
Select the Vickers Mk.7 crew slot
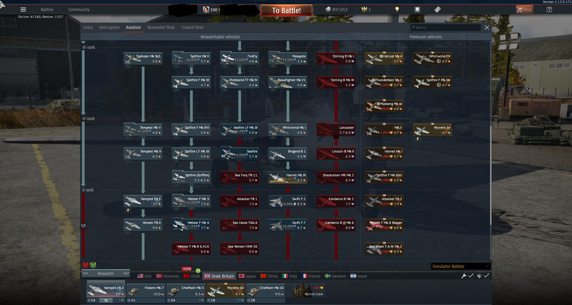(146, 290)
